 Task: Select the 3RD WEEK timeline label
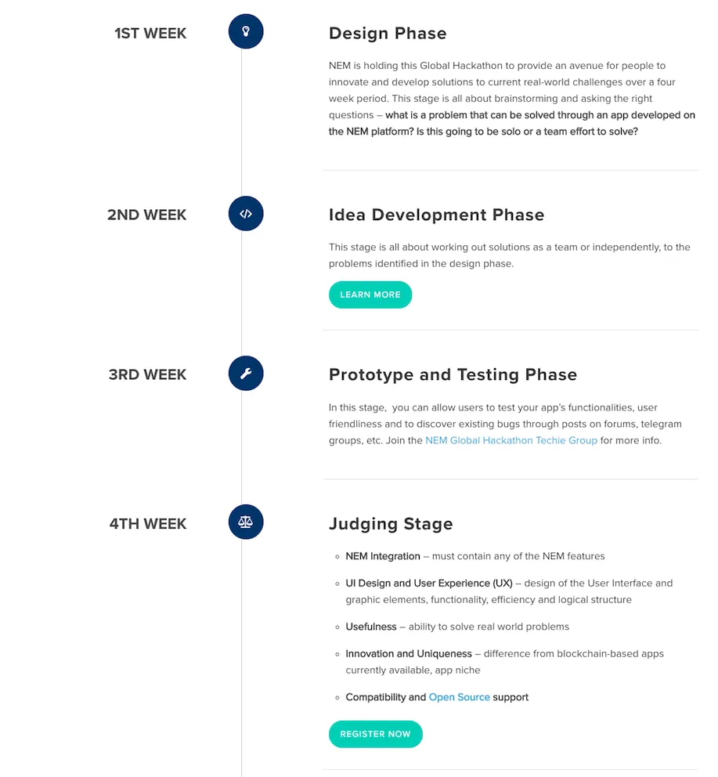[148, 375]
